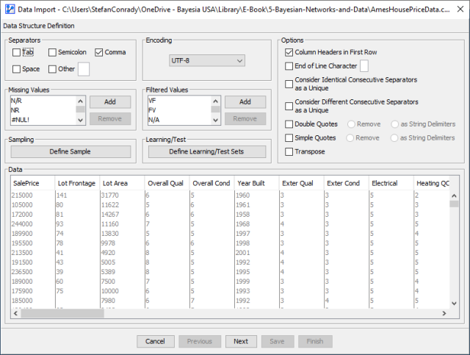Screen dimensions: 470x355
Task: Select VF in Filtered Values list
Action: [179, 101]
